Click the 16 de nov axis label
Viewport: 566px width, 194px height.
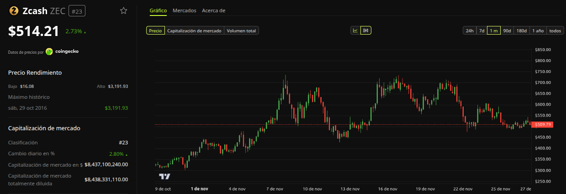(387, 189)
